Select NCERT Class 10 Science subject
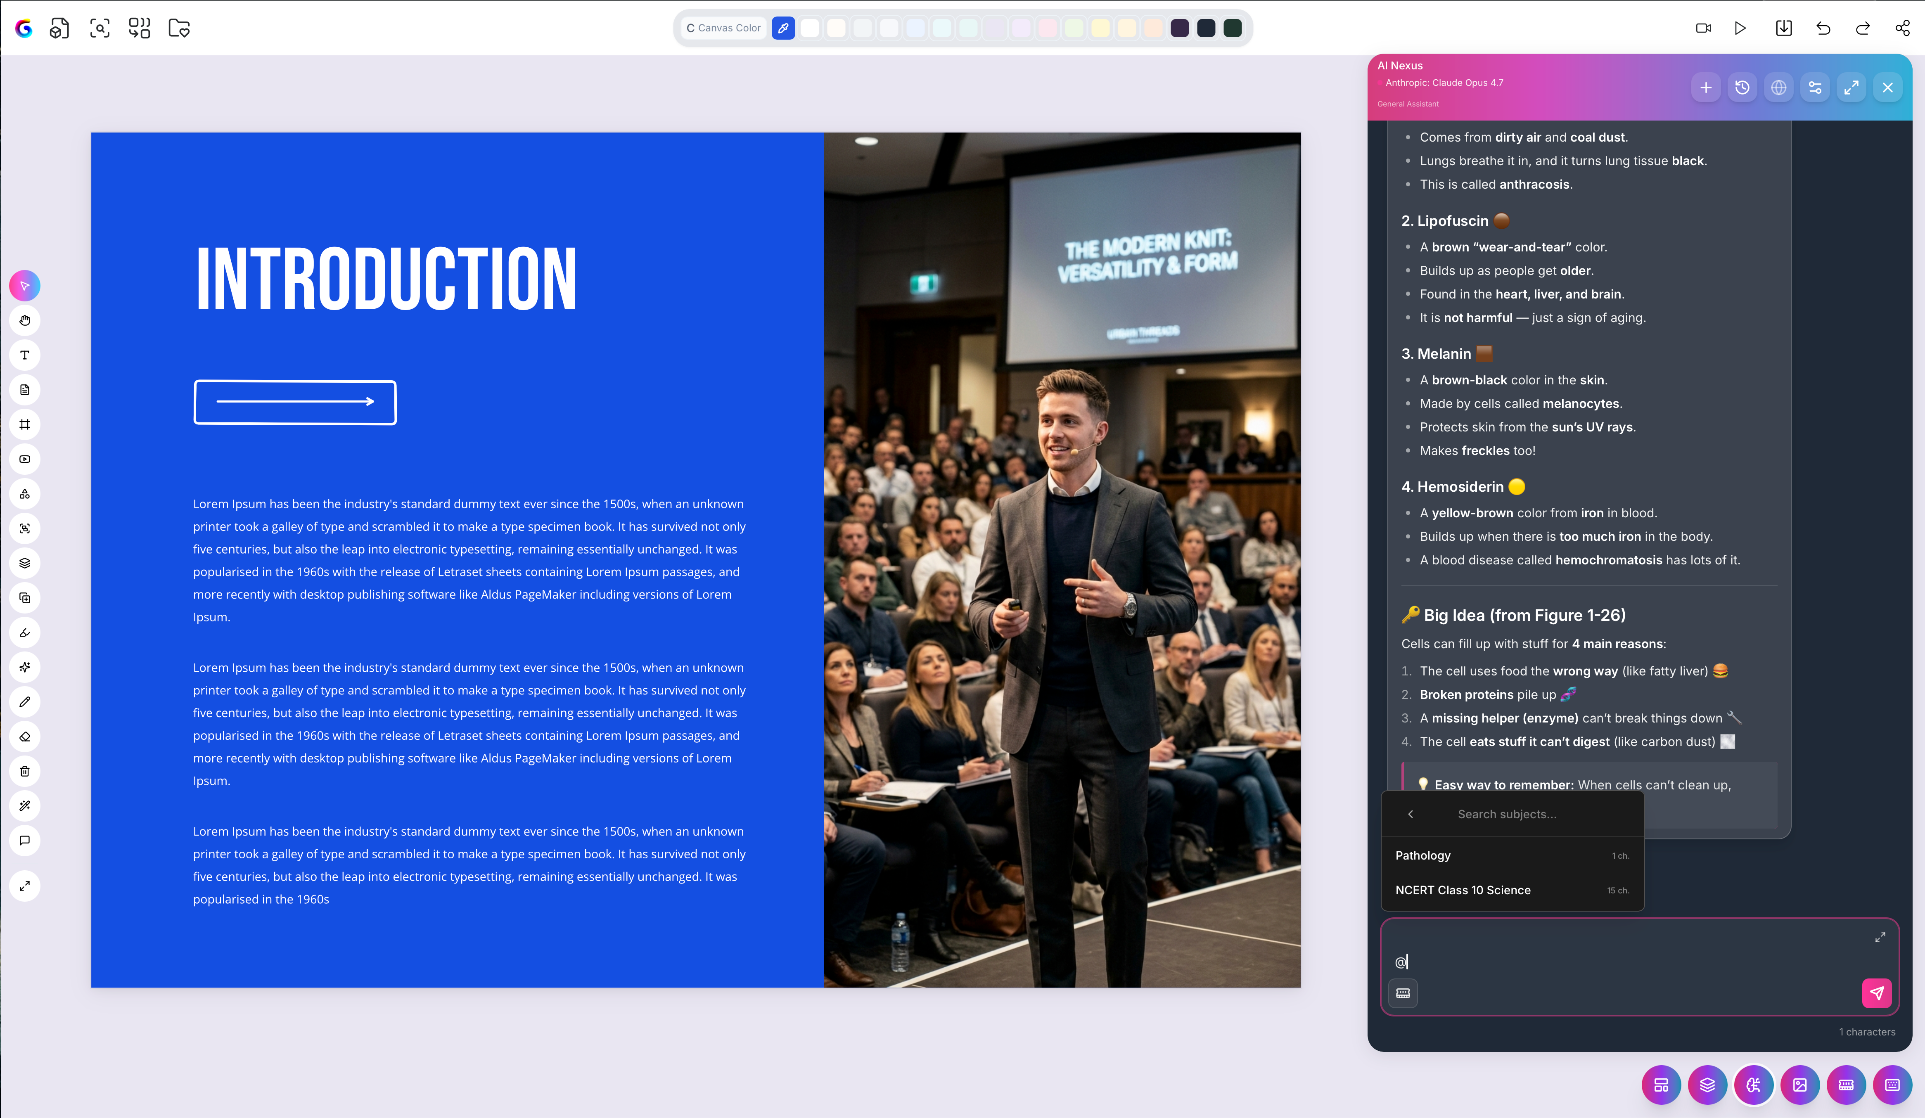 (1512, 891)
